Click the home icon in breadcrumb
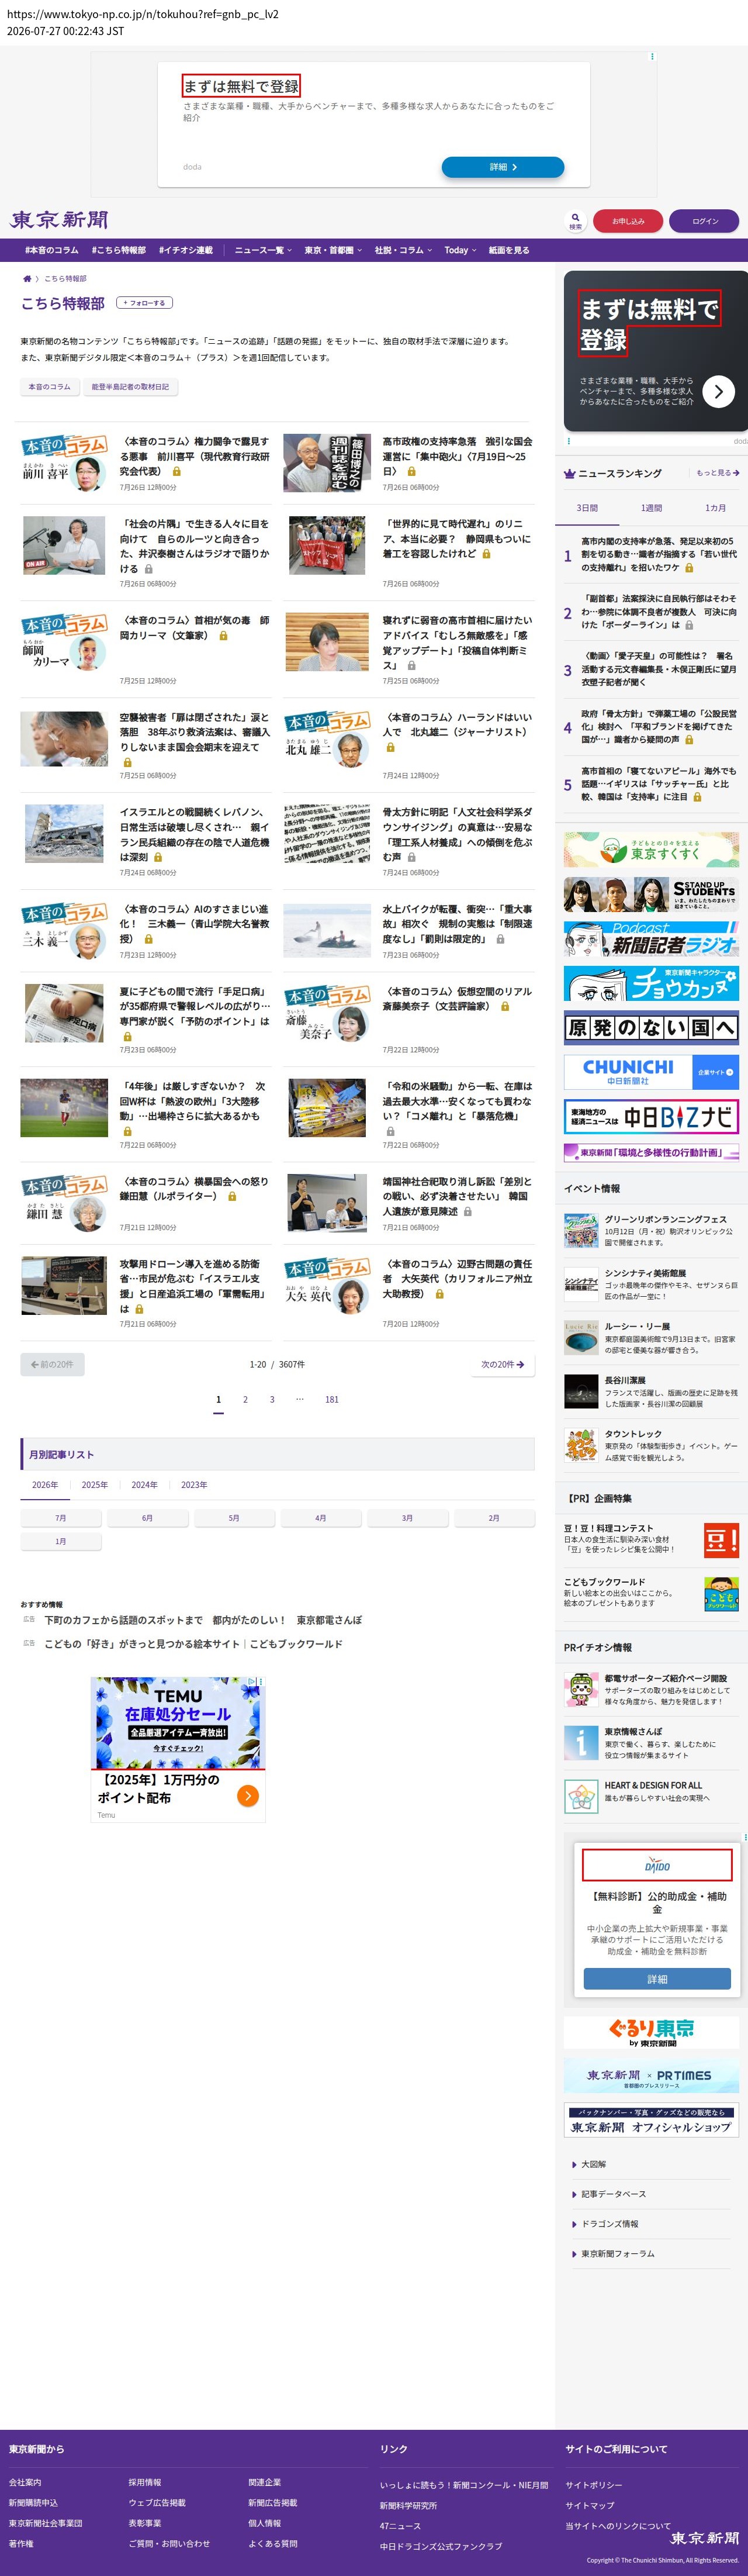Viewport: 748px width, 2576px height. (27, 279)
